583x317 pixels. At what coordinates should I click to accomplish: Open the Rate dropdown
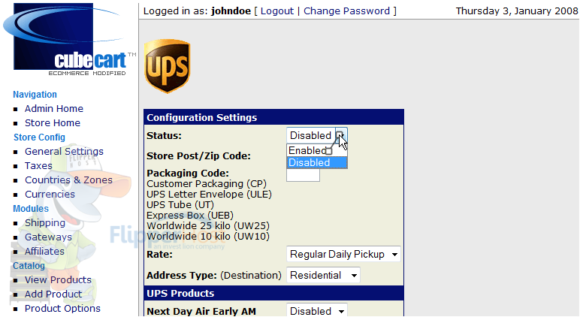pyautogui.click(x=343, y=254)
